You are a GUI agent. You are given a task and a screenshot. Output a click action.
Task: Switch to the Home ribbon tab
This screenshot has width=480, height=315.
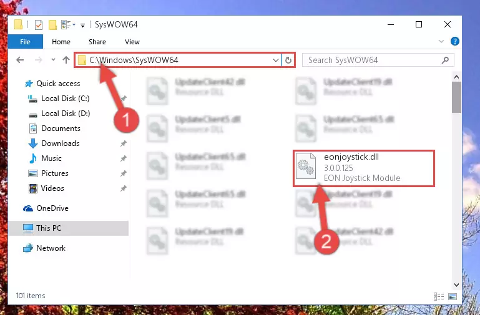click(x=61, y=42)
